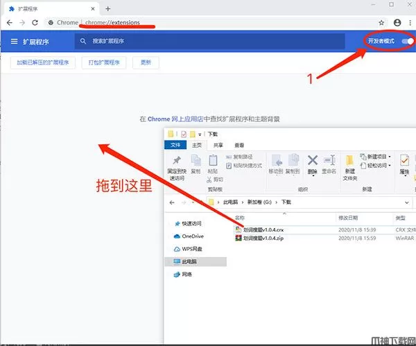Select 此电脑 in Explorer sidebar
416x346 pixels.
(x=196, y=261)
